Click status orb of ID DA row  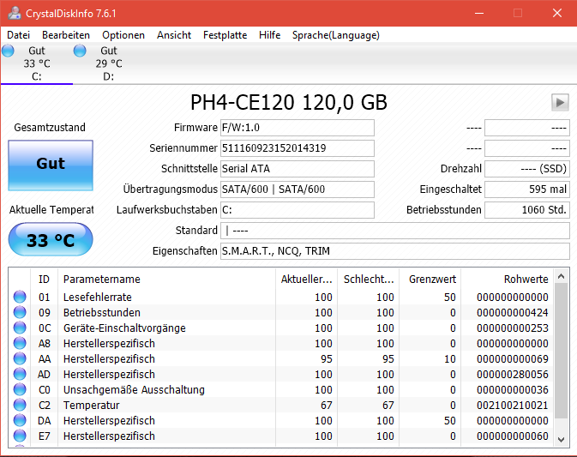pyautogui.click(x=20, y=420)
